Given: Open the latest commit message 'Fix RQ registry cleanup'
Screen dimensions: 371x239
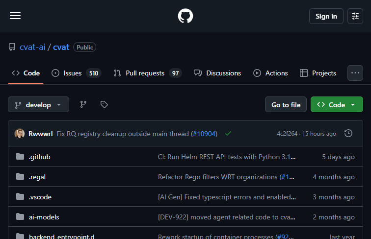Looking at the screenshot, I should [123, 134].
